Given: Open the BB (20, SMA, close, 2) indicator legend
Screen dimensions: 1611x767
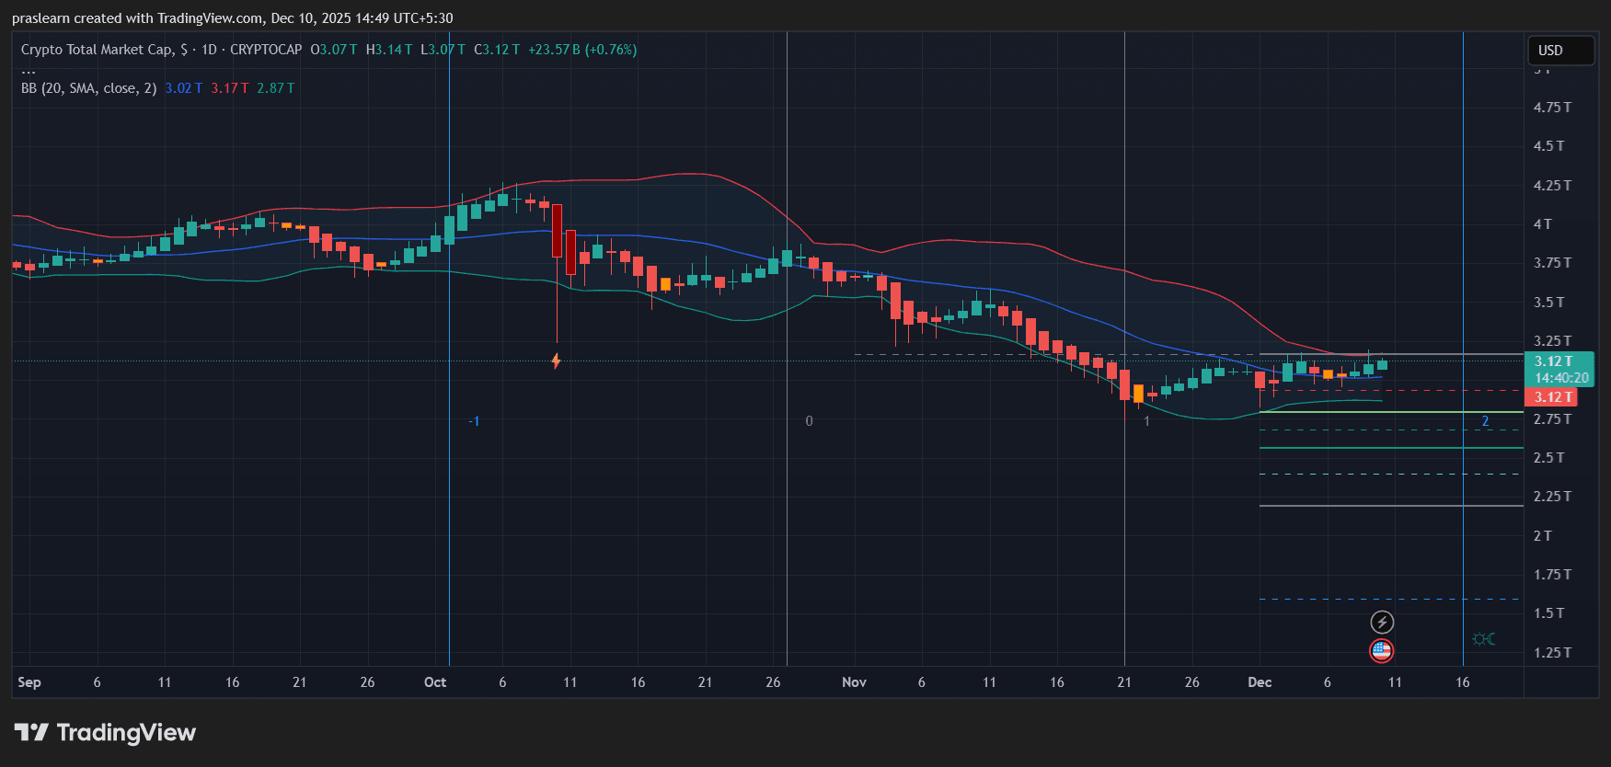Looking at the screenshot, I should click(x=88, y=88).
